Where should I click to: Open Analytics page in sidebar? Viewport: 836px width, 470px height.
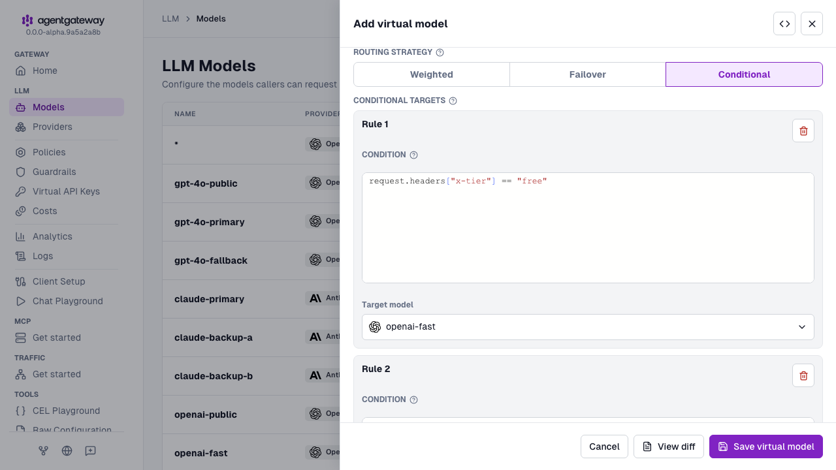pyautogui.click(x=67, y=236)
